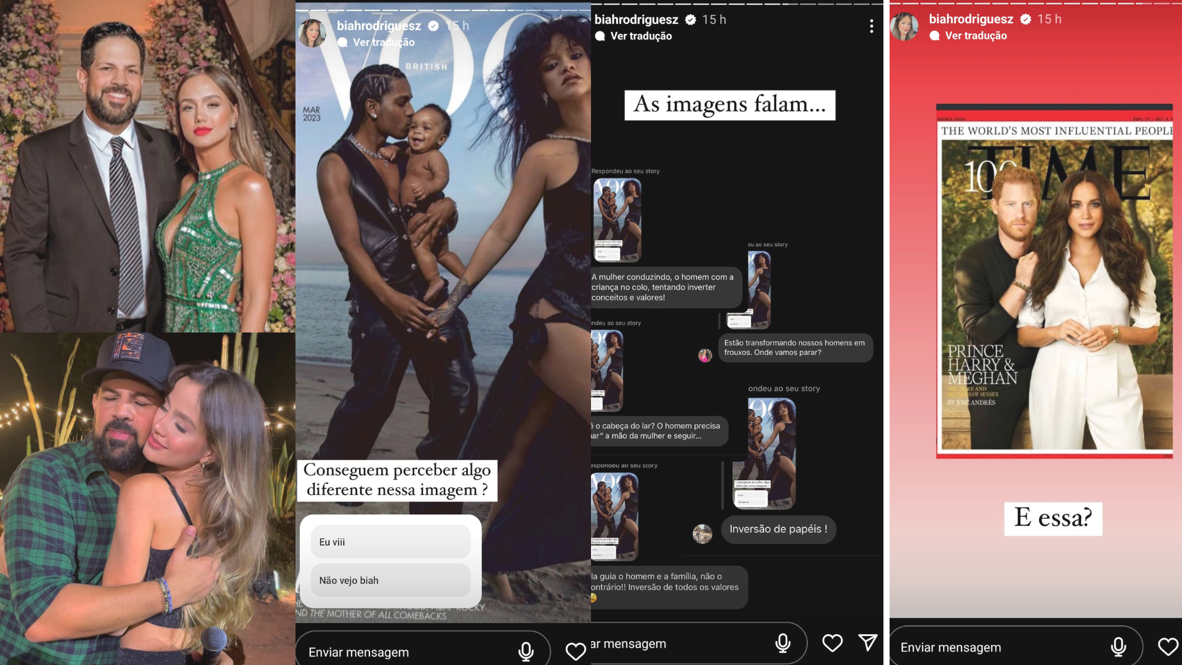Click '15 h' timestamp in the TIME story
1182x665 pixels.
tap(1049, 19)
